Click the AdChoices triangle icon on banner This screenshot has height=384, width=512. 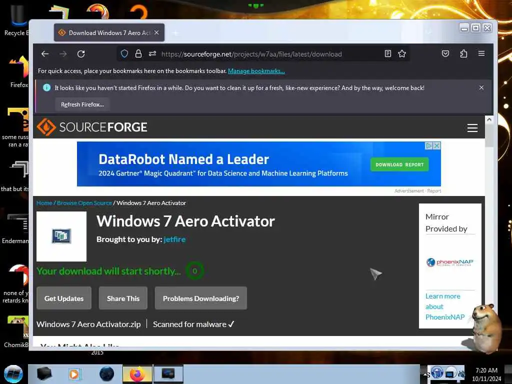[429, 145]
